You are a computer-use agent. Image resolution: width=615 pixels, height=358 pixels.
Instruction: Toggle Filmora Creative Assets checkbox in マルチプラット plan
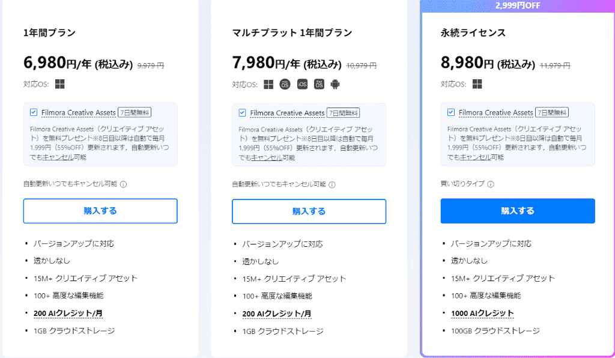tap(243, 113)
